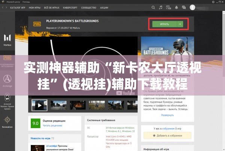Open the search magnifier icon
225x151 pixels.
(153, 7)
